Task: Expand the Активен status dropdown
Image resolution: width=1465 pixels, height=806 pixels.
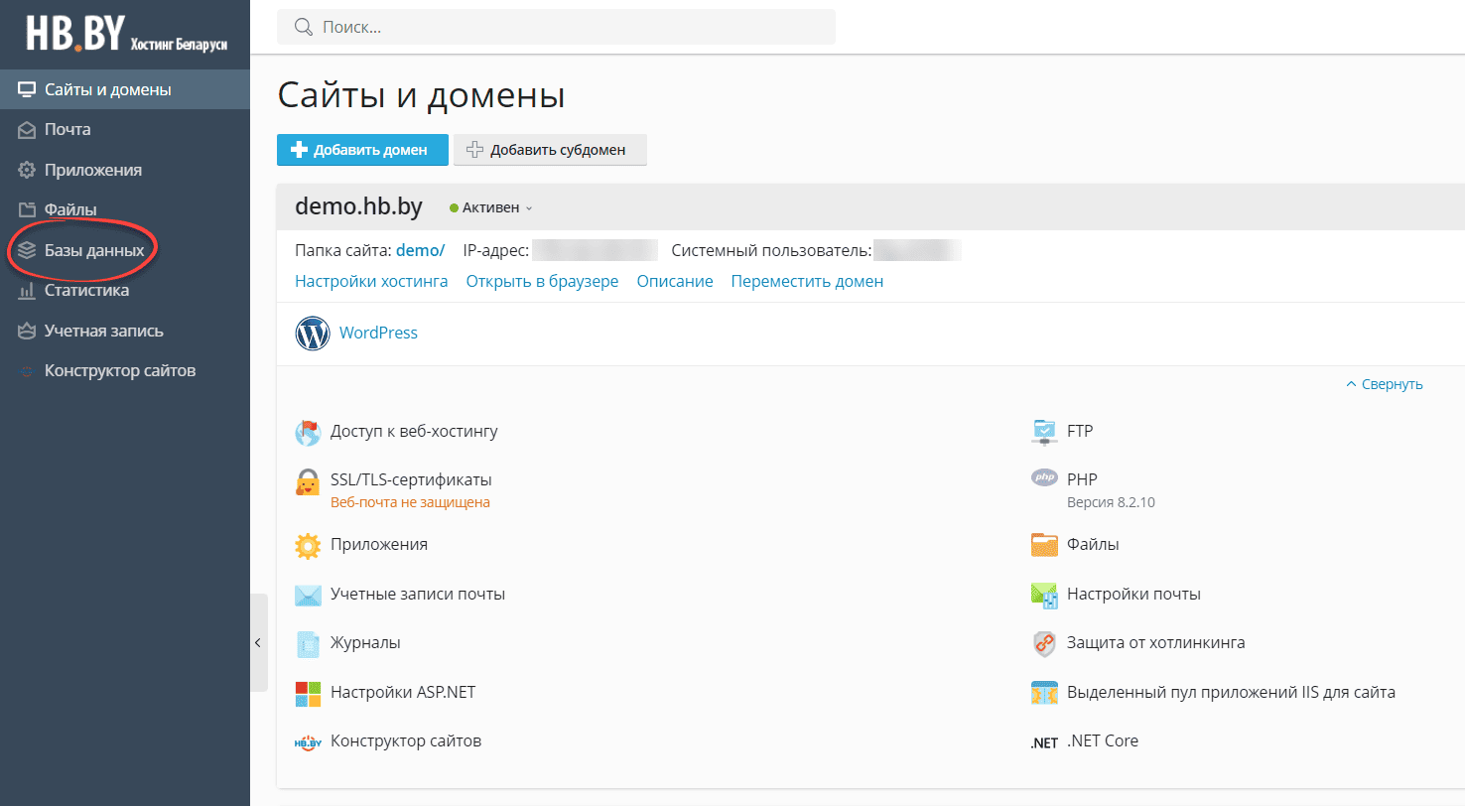Action: tap(491, 208)
